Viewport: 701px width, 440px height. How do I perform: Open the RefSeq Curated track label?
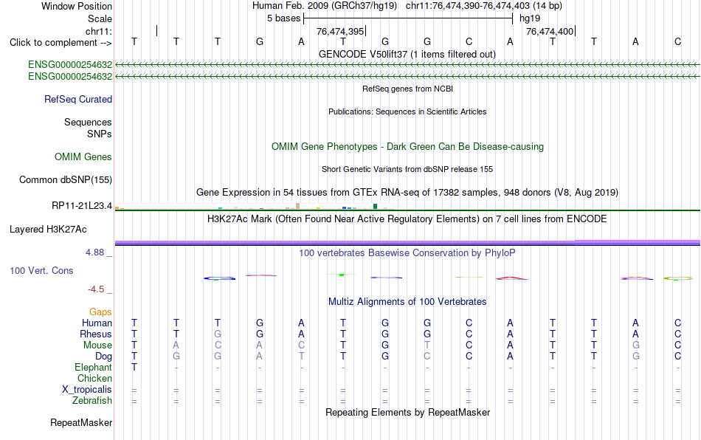(x=78, y=99)
